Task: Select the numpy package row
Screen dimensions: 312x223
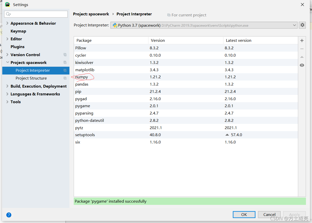Action: tap(82, 77)
